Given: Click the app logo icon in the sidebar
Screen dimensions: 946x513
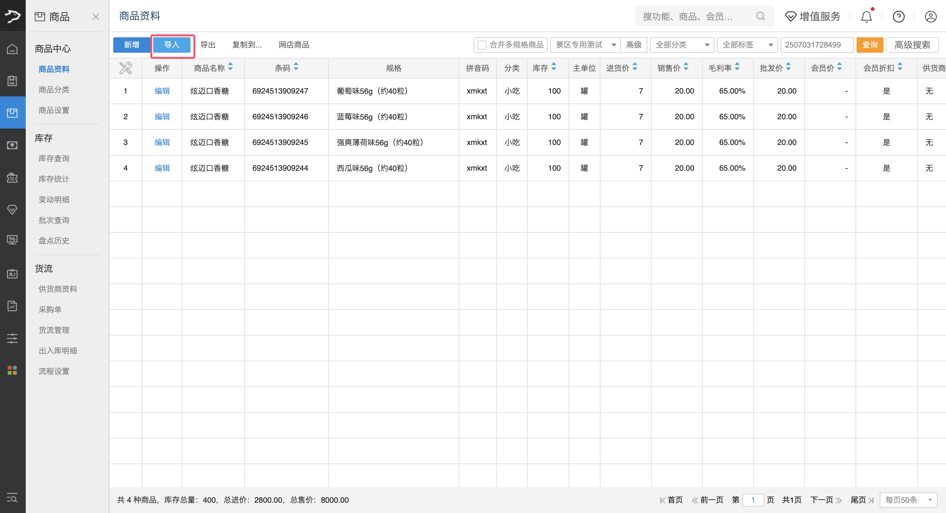Looking at the screenshot, I should click(13, 16).
